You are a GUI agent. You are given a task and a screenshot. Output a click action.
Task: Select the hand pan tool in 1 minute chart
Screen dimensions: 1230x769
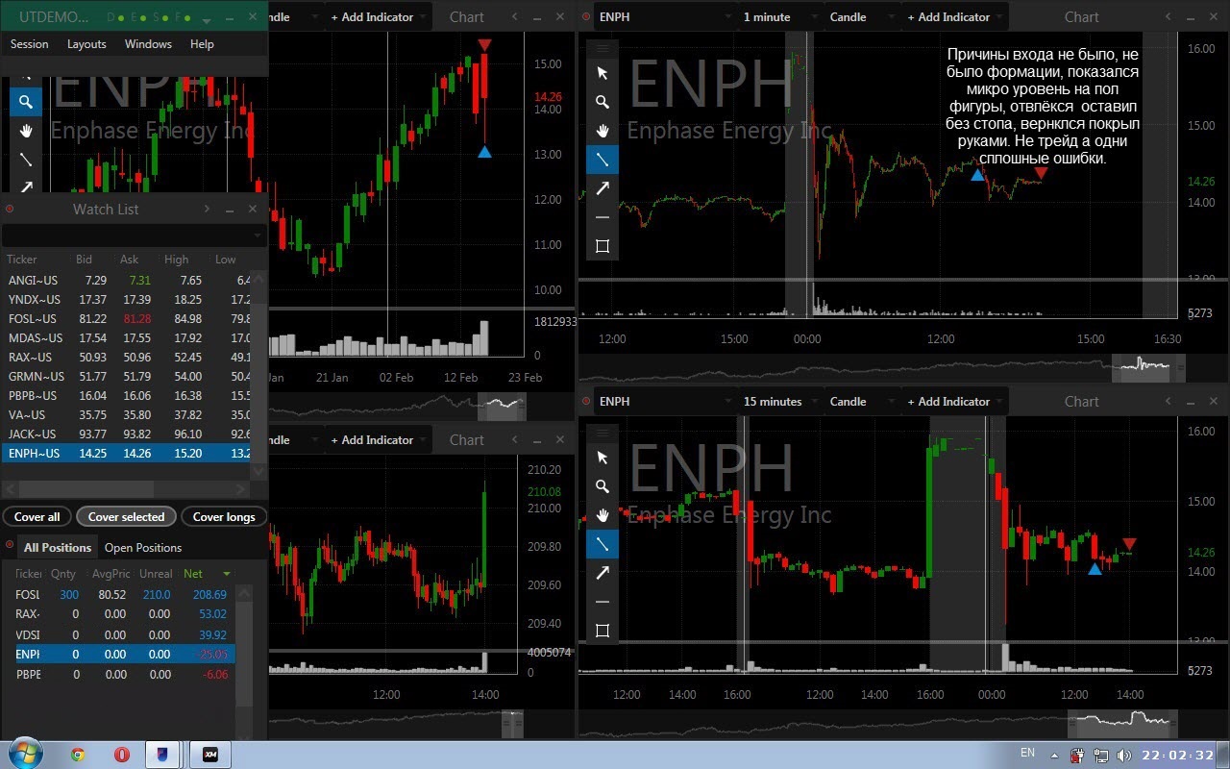tap(603, 131)
